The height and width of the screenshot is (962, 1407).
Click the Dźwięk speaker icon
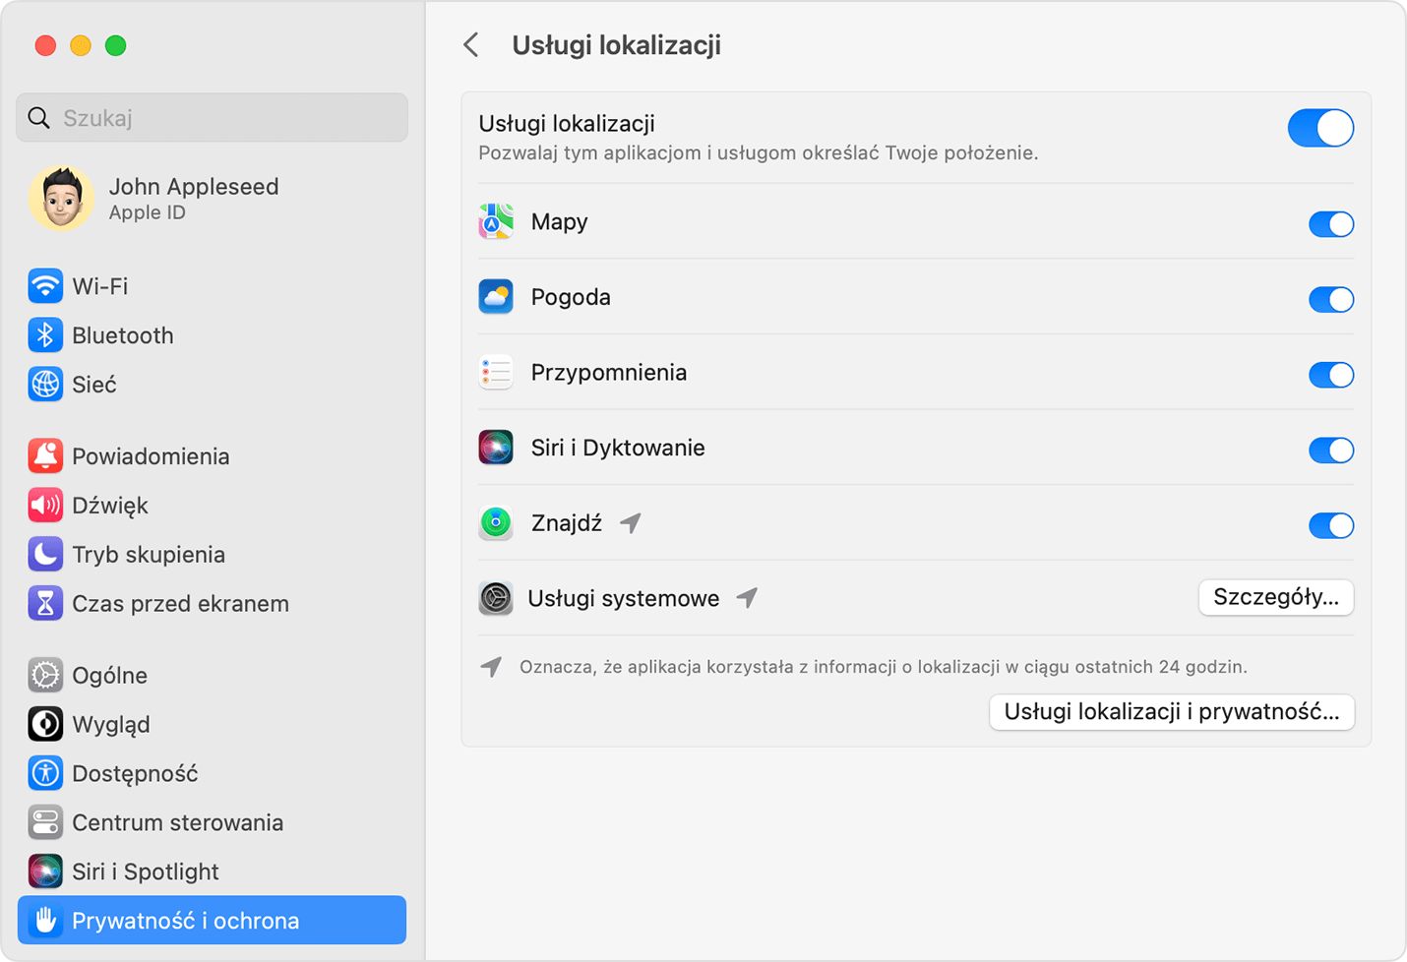point(45,506)
